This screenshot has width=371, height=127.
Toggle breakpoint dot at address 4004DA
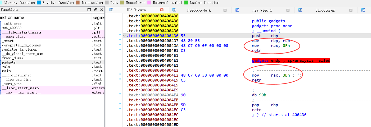(x=120, y=44)
